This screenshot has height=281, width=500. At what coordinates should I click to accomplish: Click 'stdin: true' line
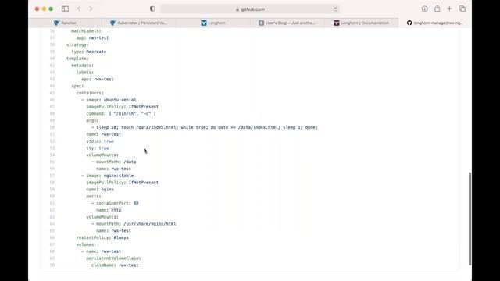click(x=100, y=140)
